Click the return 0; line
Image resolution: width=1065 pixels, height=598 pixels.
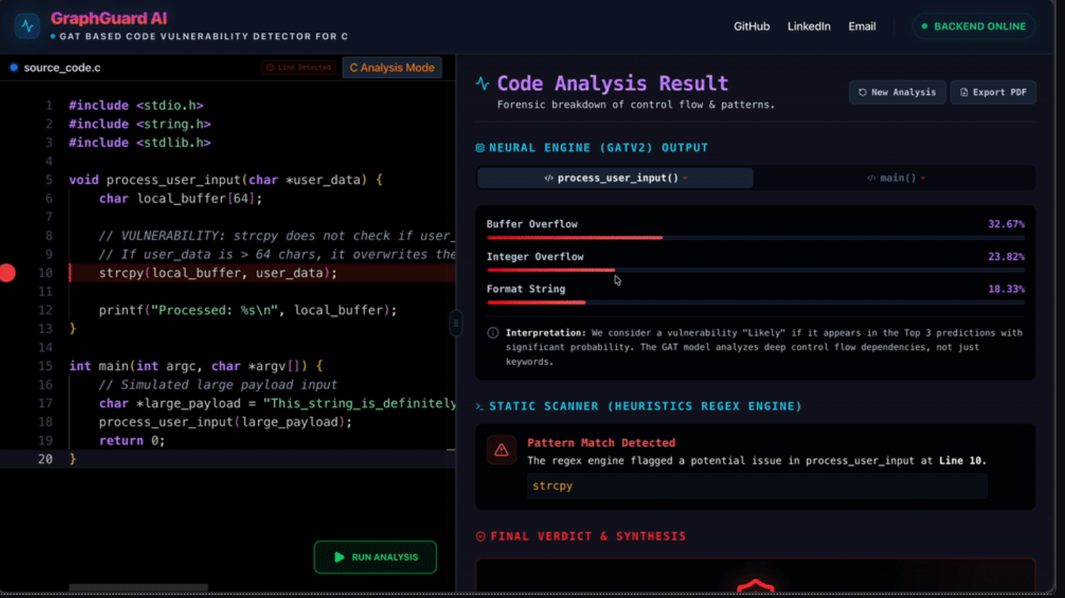click(x=132, y=440)
